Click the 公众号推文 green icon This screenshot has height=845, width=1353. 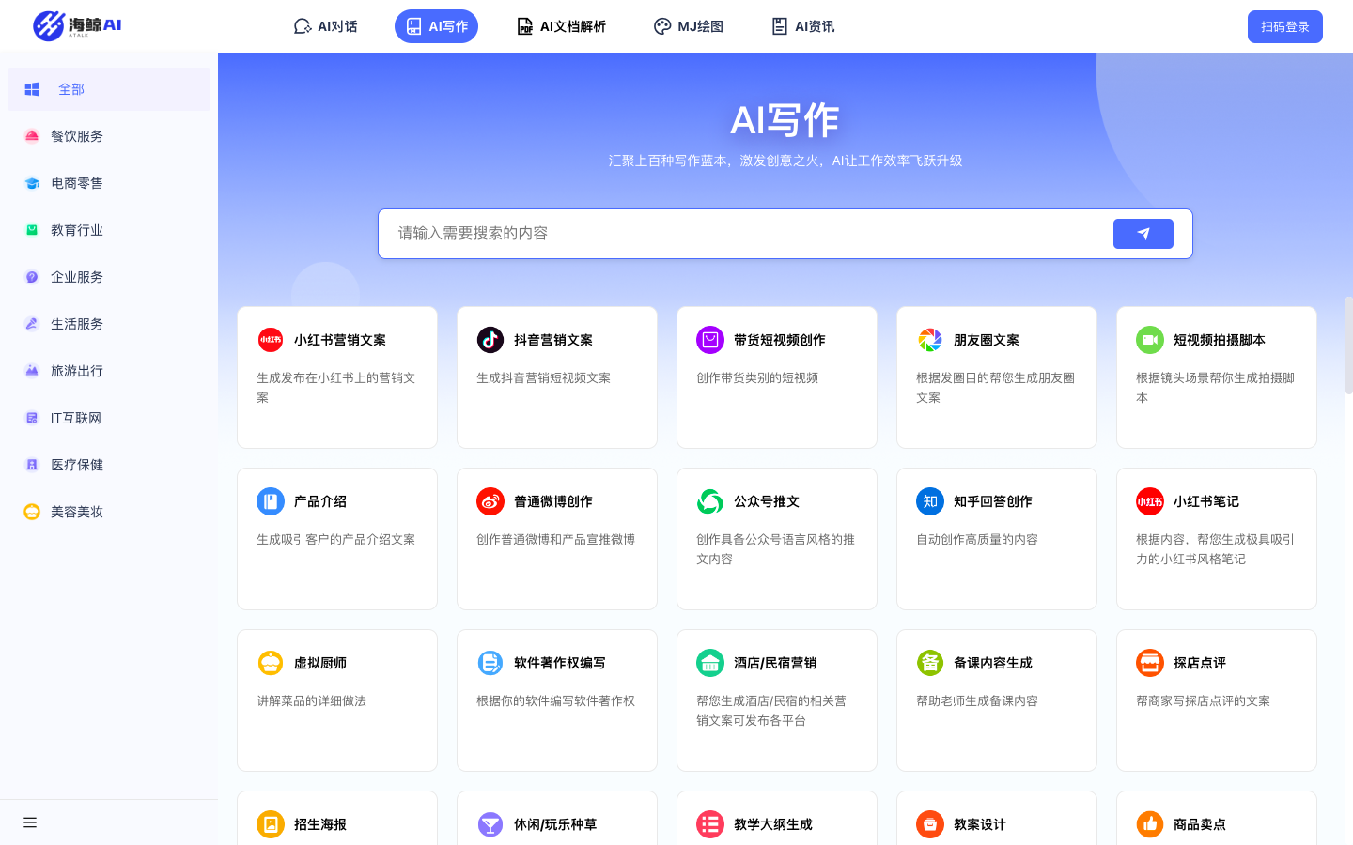pyautogui.click(x=710, y=501)
